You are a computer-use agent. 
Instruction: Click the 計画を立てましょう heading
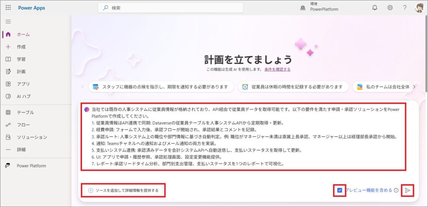pos(248,59)
